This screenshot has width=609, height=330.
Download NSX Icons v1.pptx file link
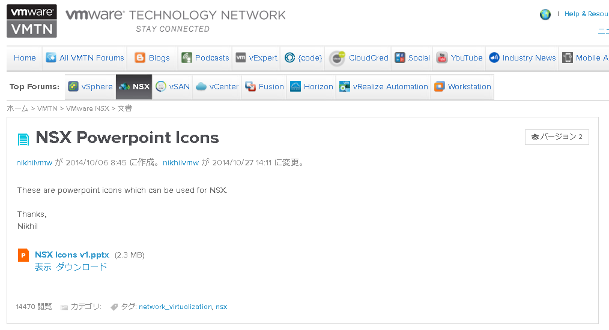coord(72,255)
